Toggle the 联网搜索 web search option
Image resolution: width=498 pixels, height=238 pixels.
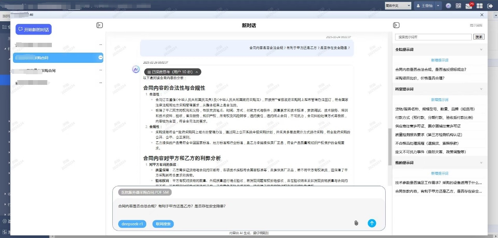pyautogui.click(x=163, y=224)
